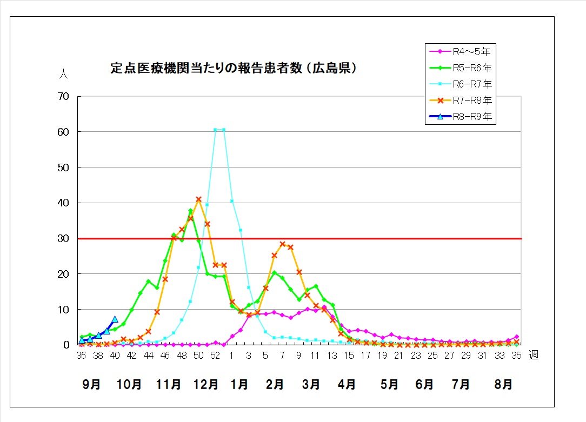Click the magenta diamond line sample in legend
The height and width of the screenshot is (422, 586).
point(440,51)
